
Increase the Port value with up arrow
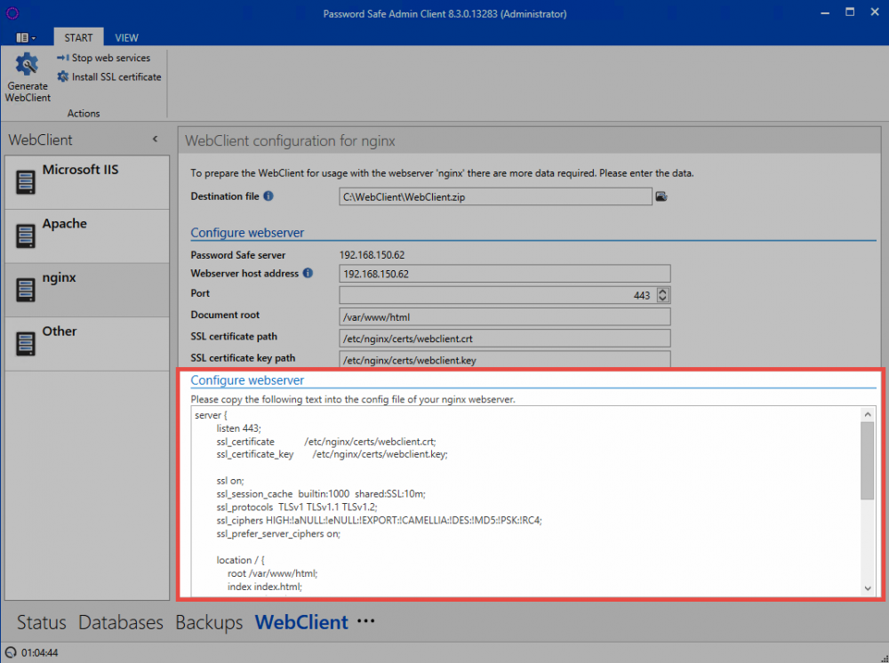[x=663, y=292]
